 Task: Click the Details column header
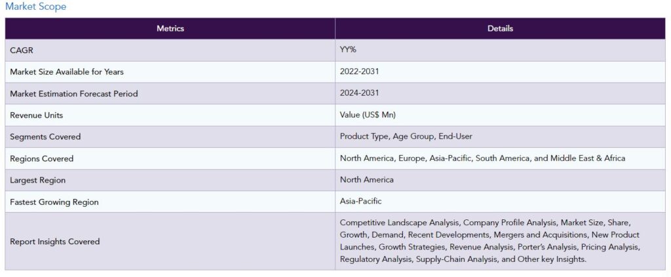[500, 28]
